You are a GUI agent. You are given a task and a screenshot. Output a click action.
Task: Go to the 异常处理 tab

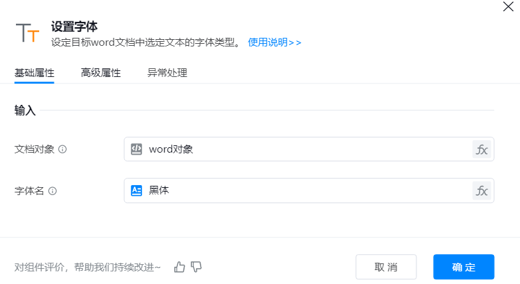(x=167, y=73)
